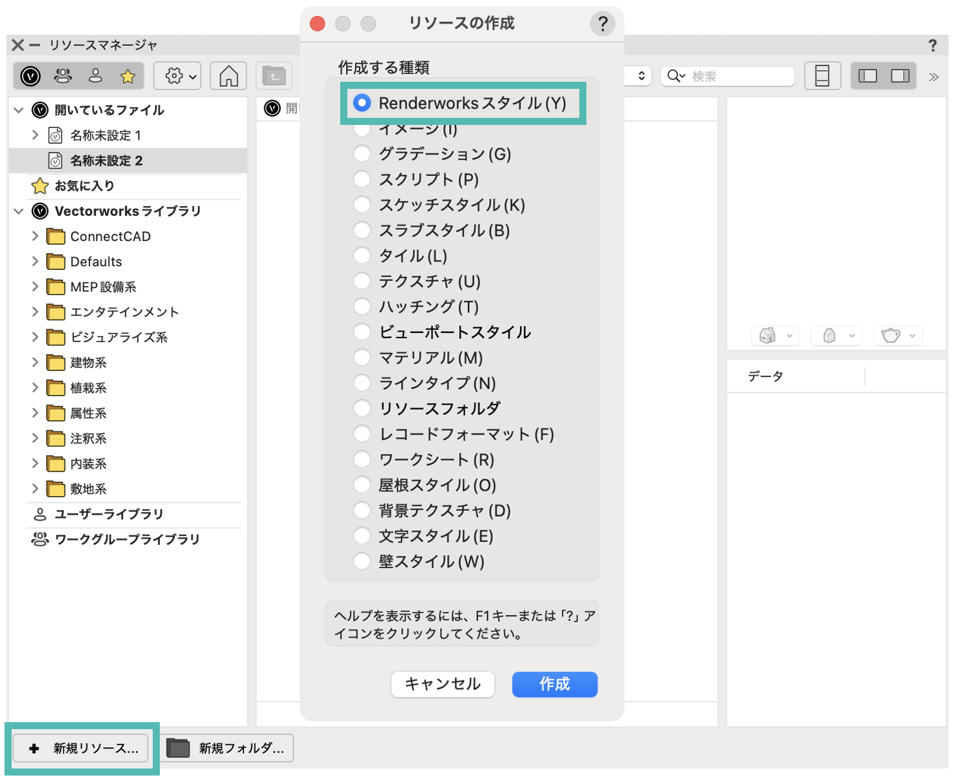Select スラブスタイル (B) radio option
This screenshot has height=782, width=955.
coord(362,230)
